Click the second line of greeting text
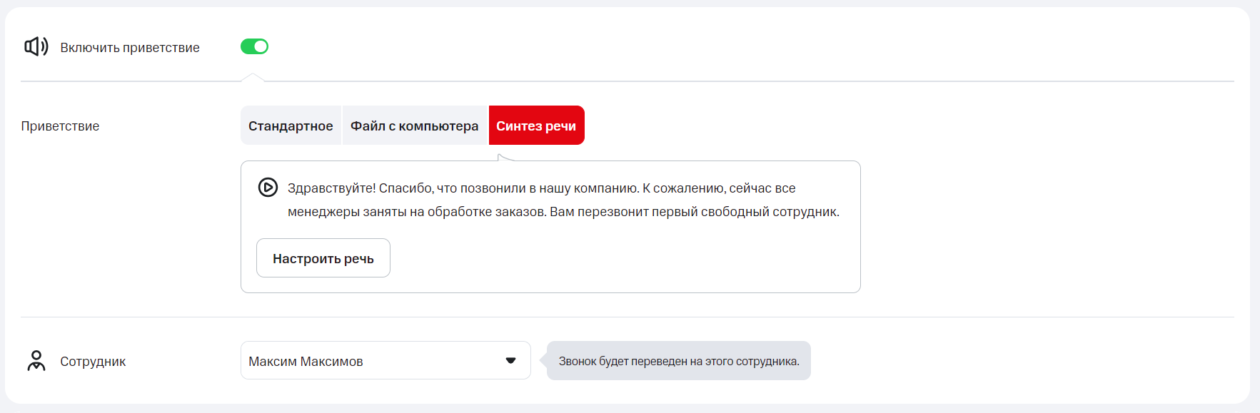Viewport: 1260px width, 413px height. pos(563,212)
